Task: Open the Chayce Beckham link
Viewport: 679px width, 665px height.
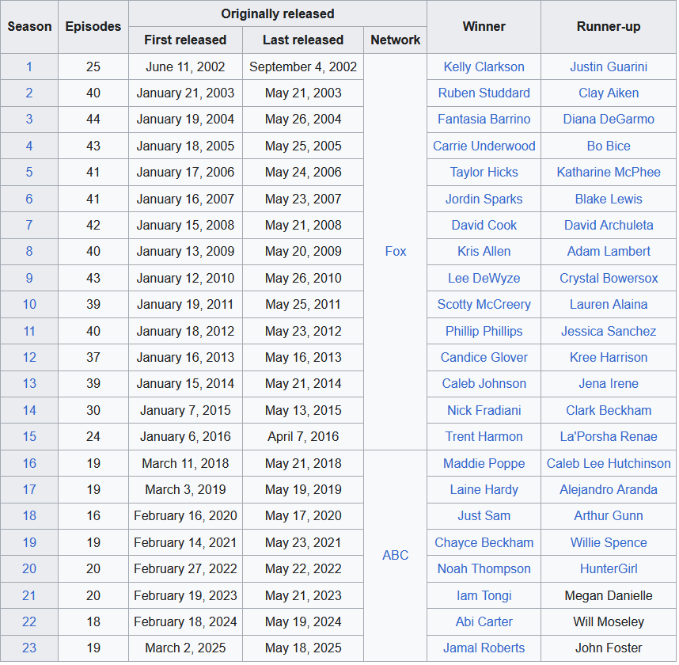Action: tap(484, 542)
